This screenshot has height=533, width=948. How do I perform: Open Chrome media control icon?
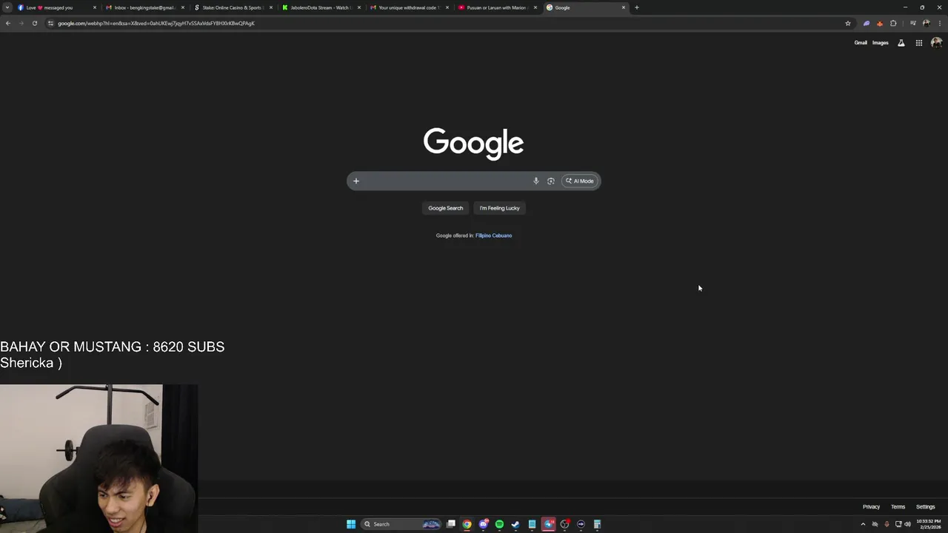(x=912, y=23)
